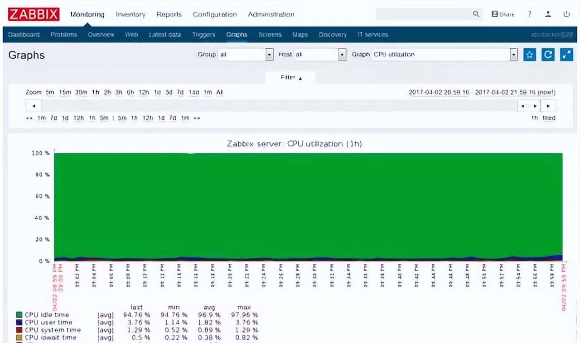The image size is (580, 343).
Task: Refresh the graph with reload icon
Action: coord(548,55)
